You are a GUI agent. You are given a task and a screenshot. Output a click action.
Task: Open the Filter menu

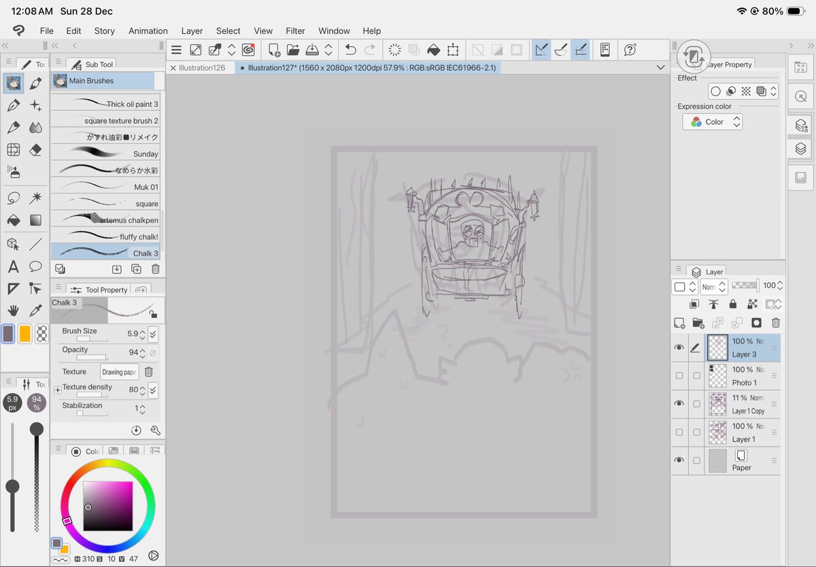point(295,31)
